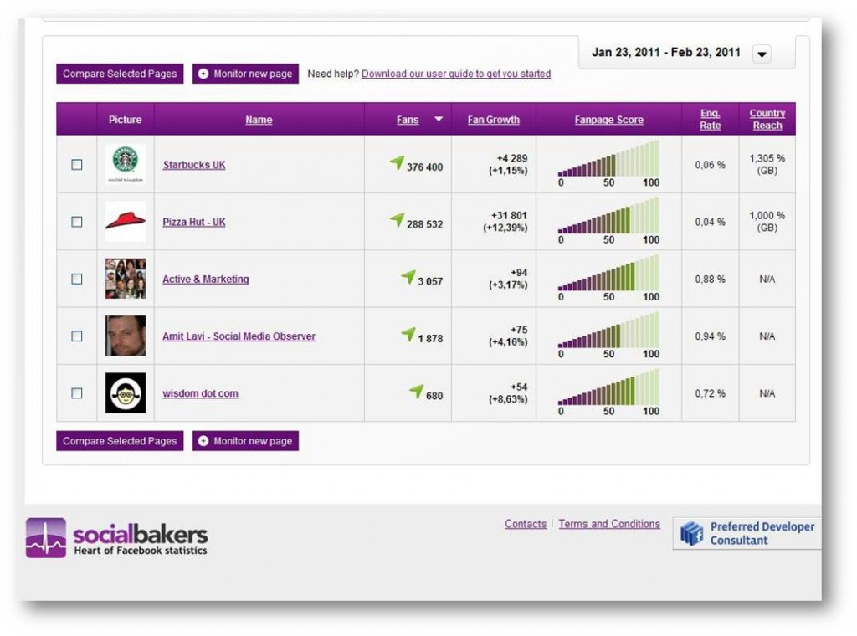The width and height of the screenshot is (857, 636).
Task: Sort by Country Reach column header
Action: (767, 119)
